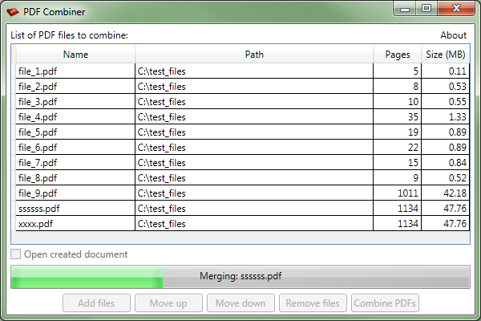This screenshot has width=481, height=321.
Task: Click the Add files button
Action: pyautogui.click(x=96, y=303)
